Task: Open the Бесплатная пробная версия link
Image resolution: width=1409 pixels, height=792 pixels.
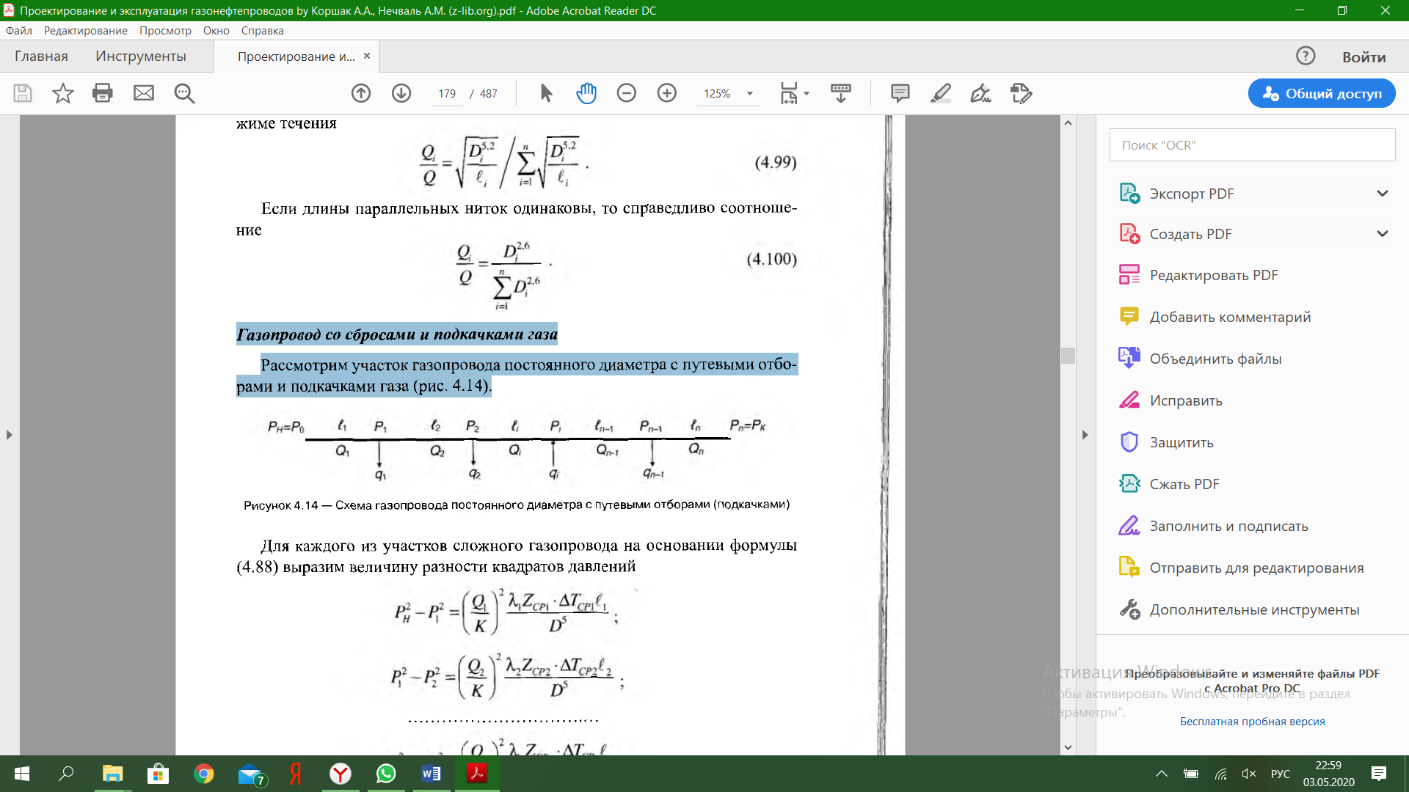Action: point(1252,722)
